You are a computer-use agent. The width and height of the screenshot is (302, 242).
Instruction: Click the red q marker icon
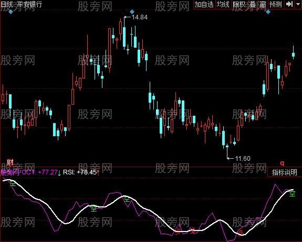coord(282,163)
